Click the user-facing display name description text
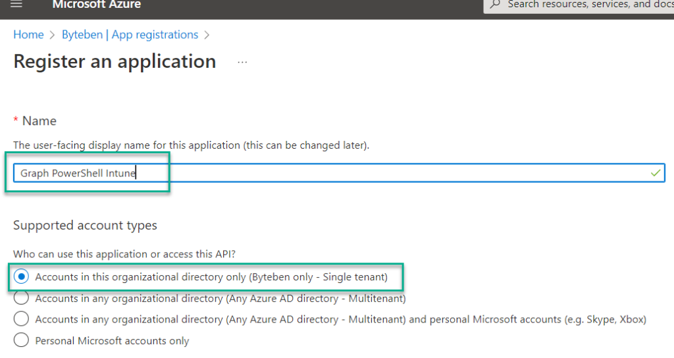This screenshot has width=674, height=358. (x=192, y=145)
